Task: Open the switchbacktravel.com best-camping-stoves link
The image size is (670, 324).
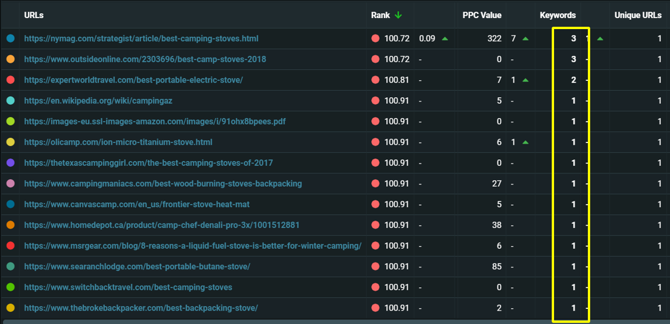Action: pyautogui.click(x=128, y=287)
